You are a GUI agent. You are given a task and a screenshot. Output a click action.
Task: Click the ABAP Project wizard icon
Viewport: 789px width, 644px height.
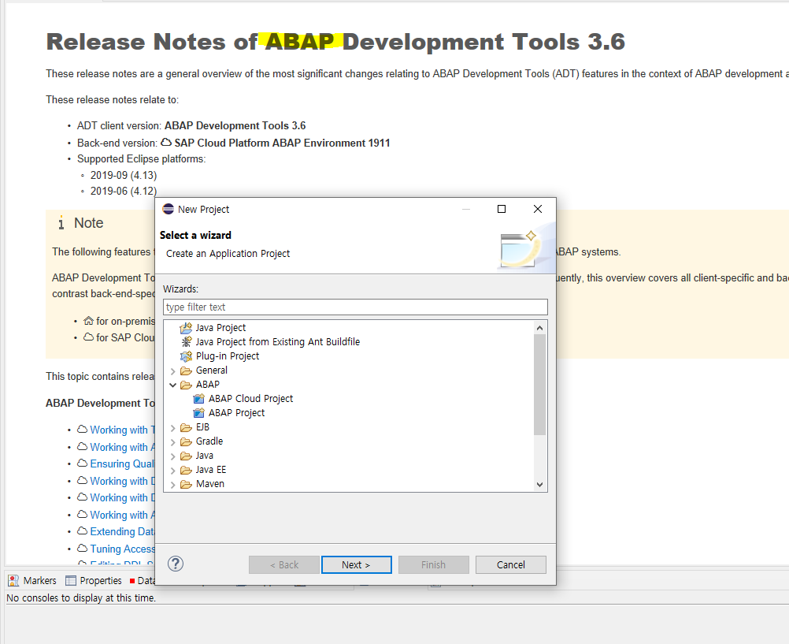(x=198, y=413)
